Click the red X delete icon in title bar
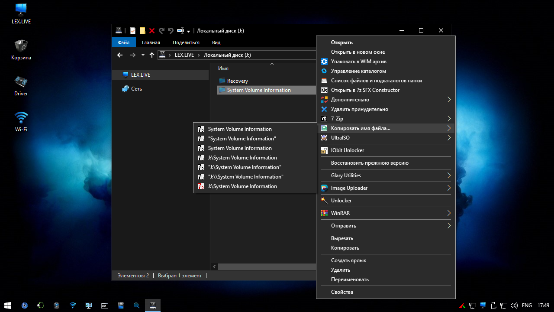 (x=152, y=31)
